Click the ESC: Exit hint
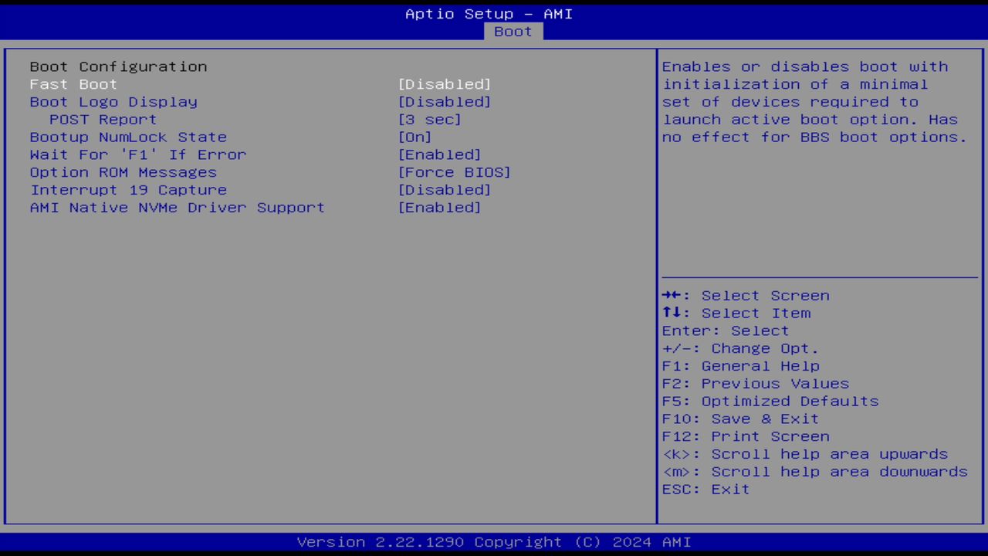988x556 pixels. tap(705, 490)
